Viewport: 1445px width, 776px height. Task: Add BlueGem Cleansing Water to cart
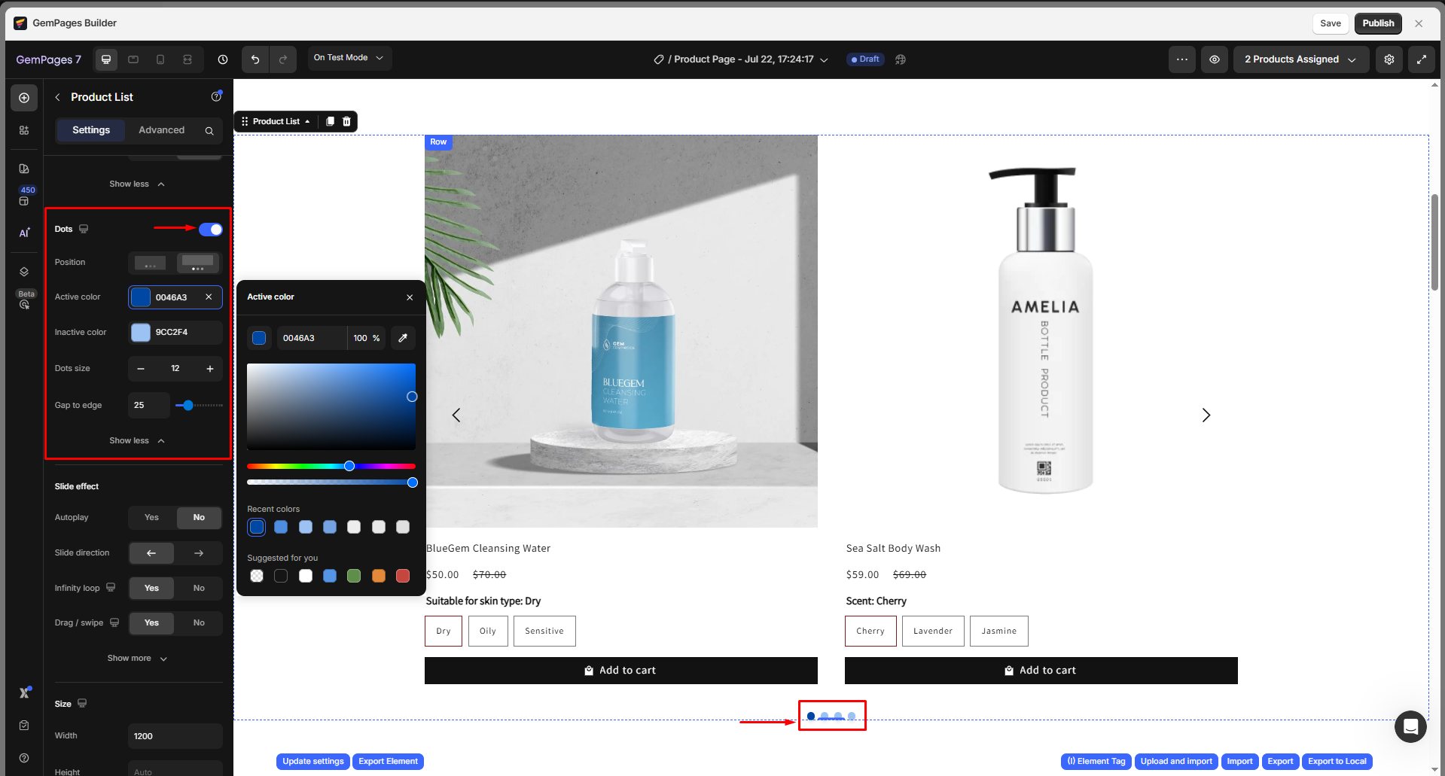620,671
